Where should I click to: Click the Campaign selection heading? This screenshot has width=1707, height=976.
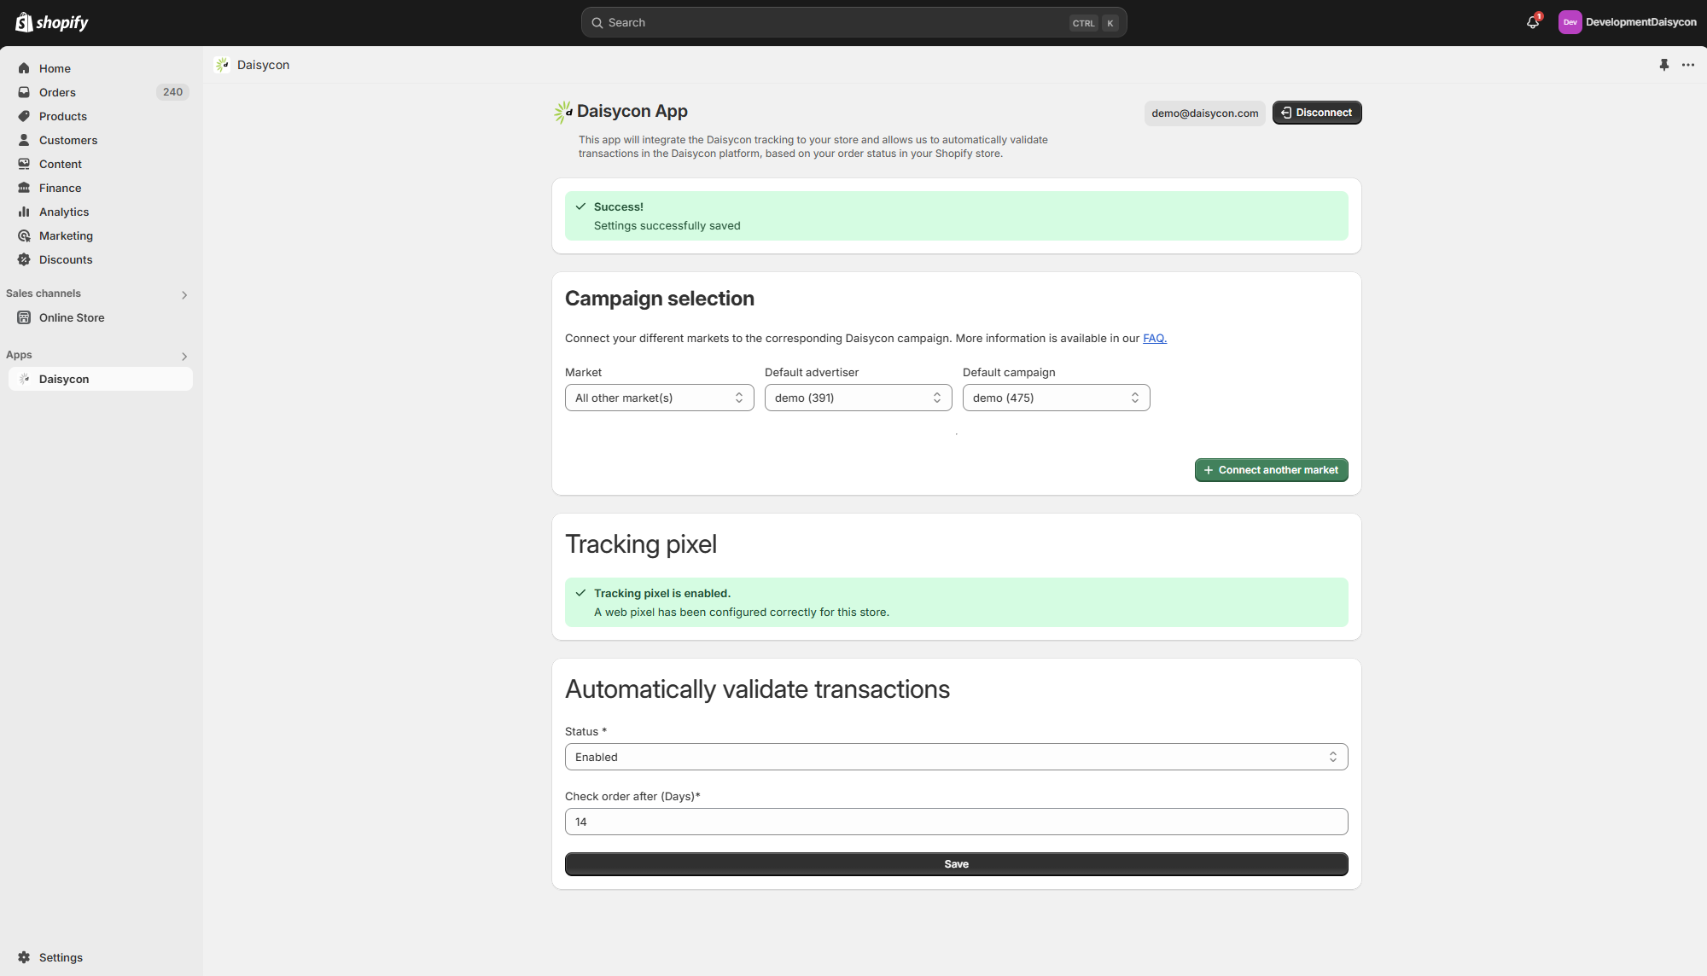(659, 299)
